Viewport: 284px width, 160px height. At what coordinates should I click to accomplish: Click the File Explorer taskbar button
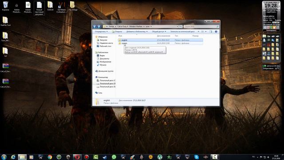click(22, 157)
